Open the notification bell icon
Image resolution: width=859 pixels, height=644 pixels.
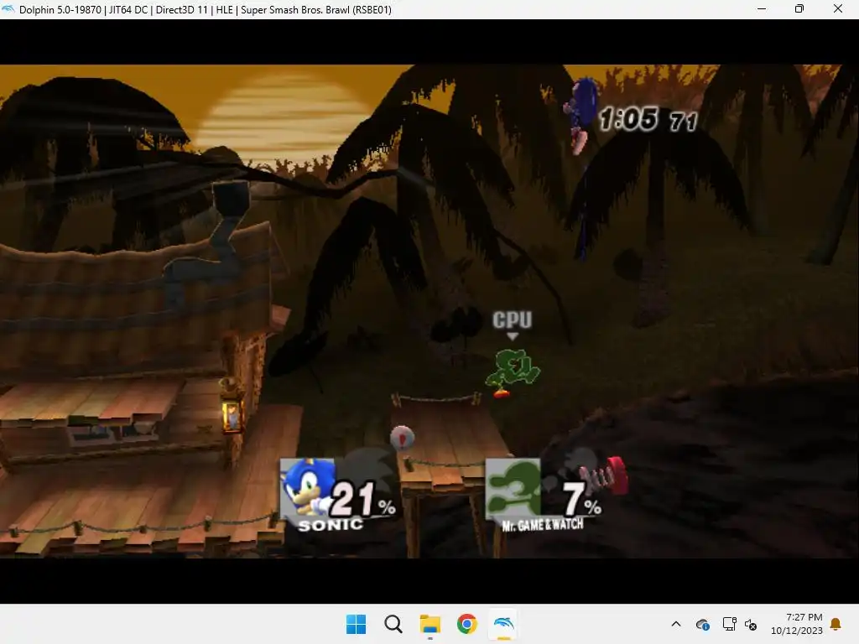pyautogui.click(x=836, y=624)
